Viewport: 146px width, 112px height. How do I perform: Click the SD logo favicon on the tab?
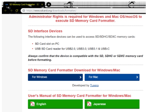7,5
